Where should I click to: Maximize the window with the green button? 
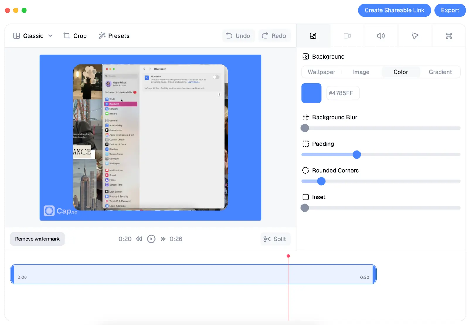[x=24, y=10]
